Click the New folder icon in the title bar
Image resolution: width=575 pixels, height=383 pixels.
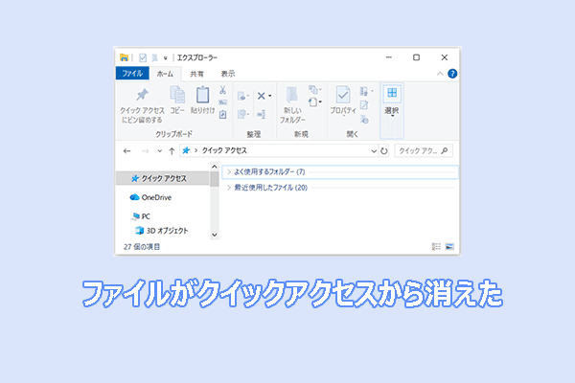pos(154,57)
